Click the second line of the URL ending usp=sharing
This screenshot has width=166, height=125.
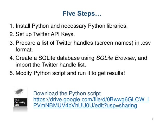pos(85,105)
